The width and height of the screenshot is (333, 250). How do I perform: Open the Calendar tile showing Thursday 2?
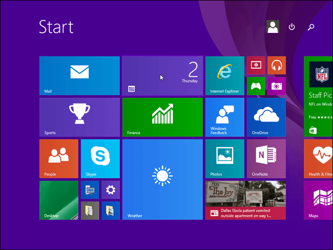tap(163, 76)
